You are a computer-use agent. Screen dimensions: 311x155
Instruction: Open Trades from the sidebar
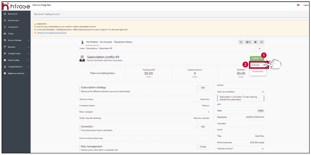(11, 34)
